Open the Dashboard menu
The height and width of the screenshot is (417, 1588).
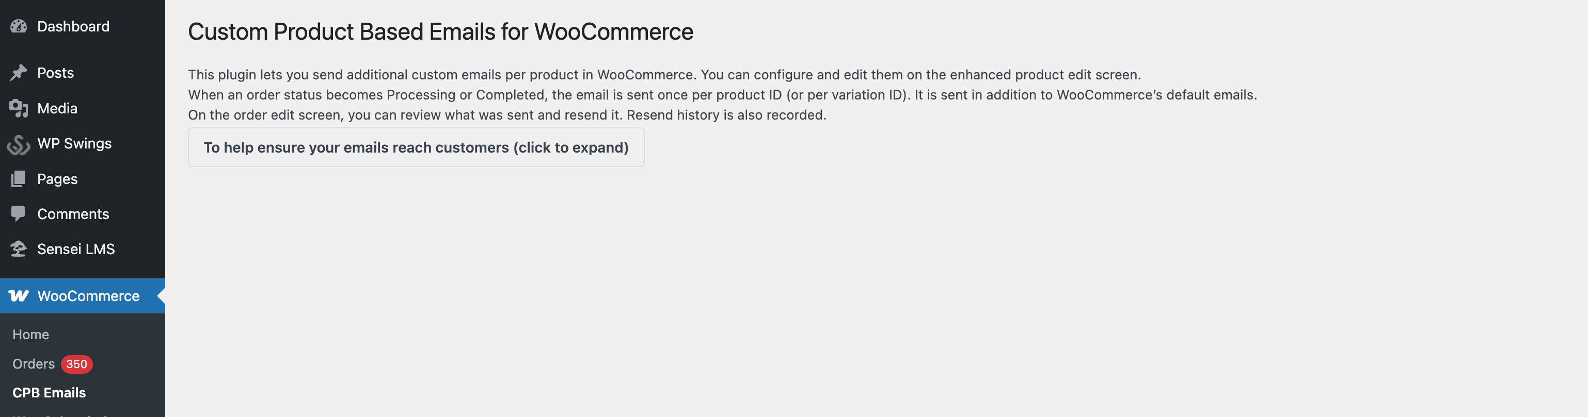[73, 26]
